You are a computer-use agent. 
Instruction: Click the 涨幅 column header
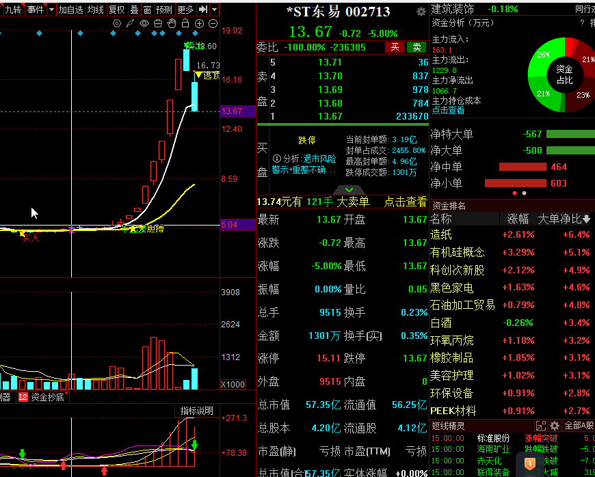point(518,219)
